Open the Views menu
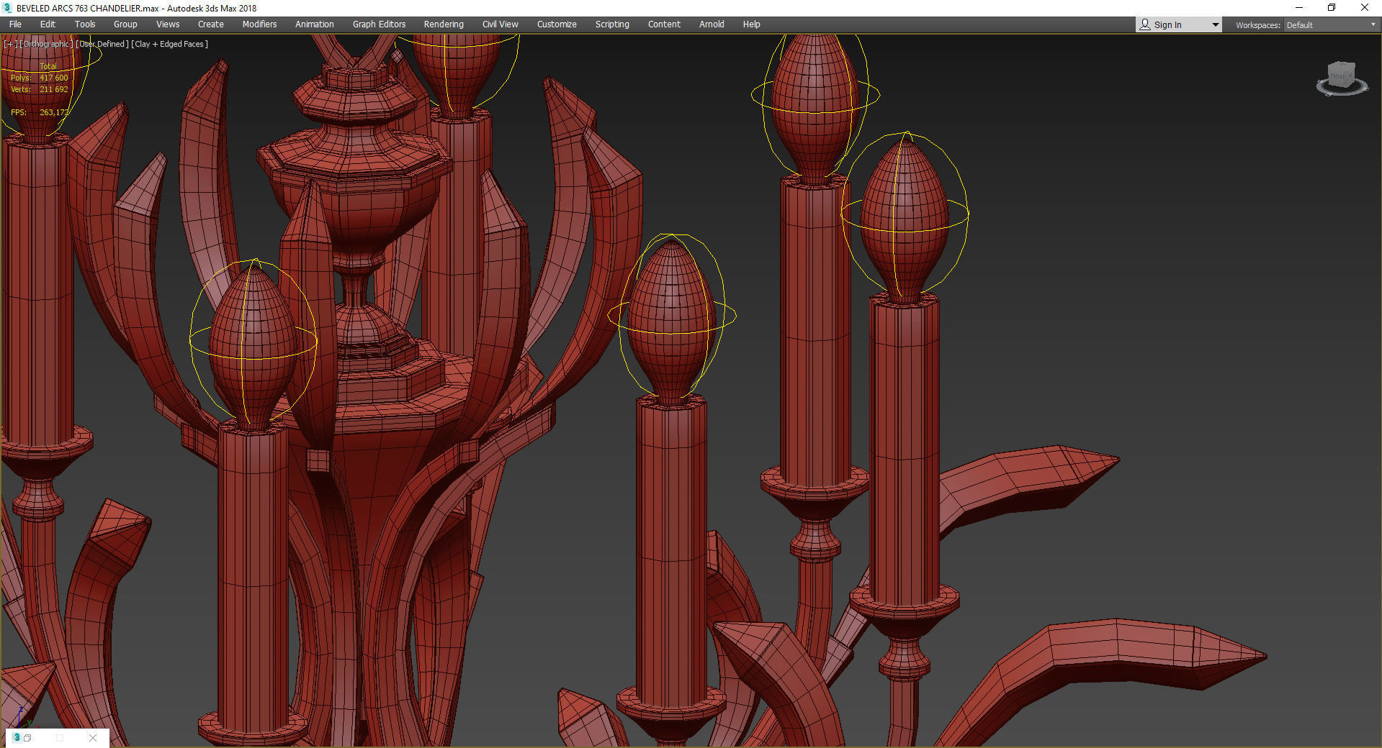 [x=168, y=24]
